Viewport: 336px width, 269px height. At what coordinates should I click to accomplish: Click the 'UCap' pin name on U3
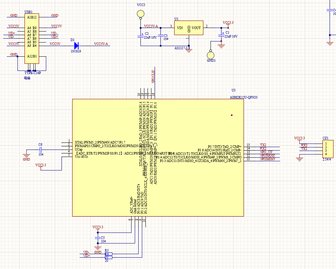click(x=79, y=150)
